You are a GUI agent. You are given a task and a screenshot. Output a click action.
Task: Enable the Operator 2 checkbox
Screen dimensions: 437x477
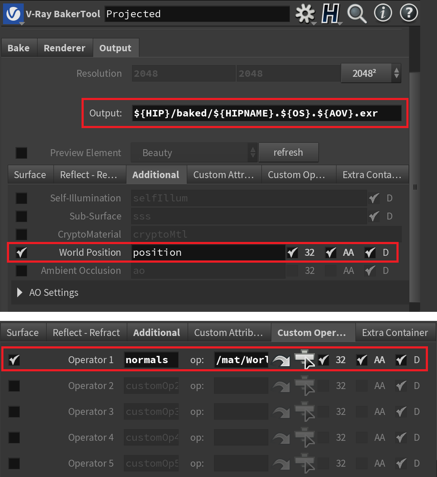pos(14,386)
